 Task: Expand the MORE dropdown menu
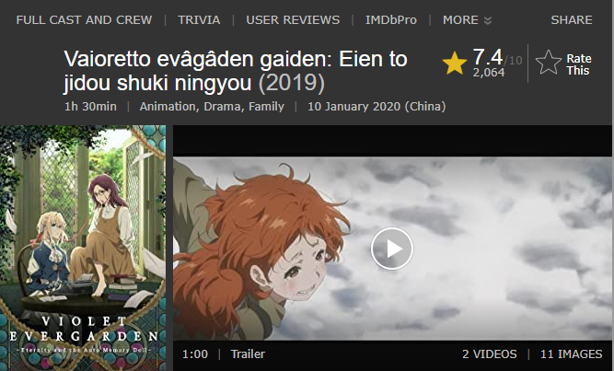tap(467, 20)
